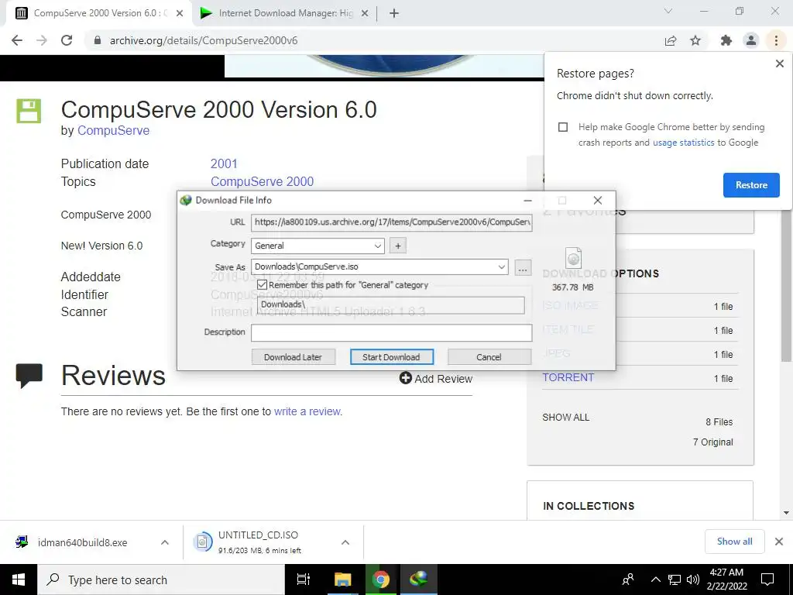Click inside the download URL field
The image size is (793, 595).
tap(391, 222)
